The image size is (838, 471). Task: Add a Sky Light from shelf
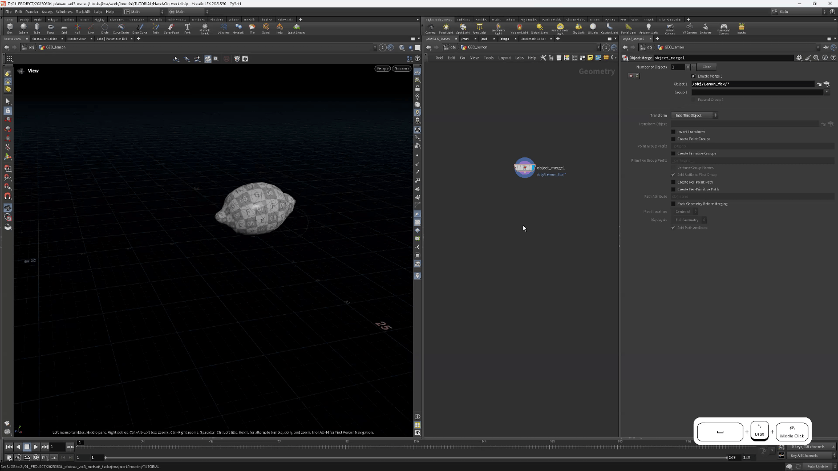[x=578, y=27]
